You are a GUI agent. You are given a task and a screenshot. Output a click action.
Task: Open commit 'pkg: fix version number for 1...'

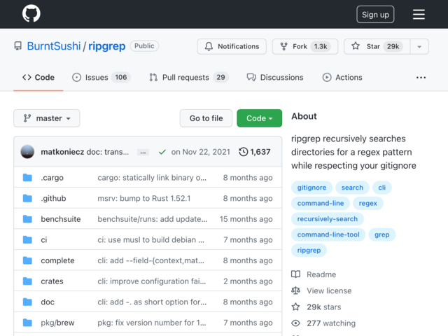pos(152,323)
